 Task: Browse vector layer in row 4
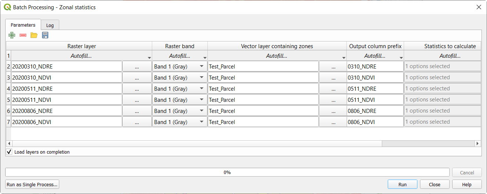pyautogui.click(x=333, y=89)
